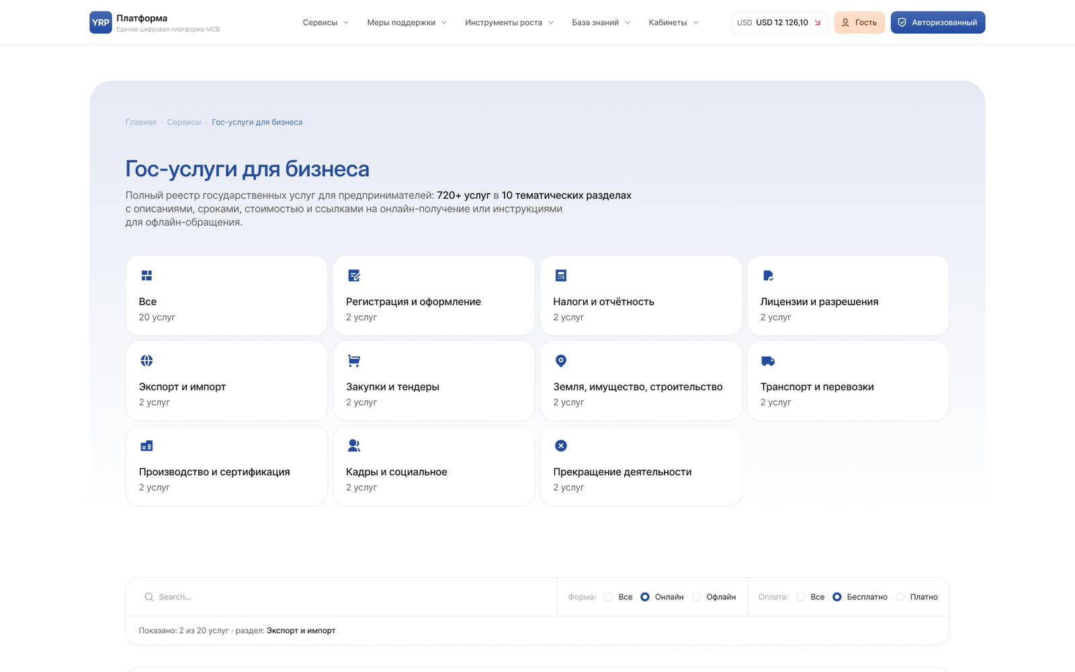This screenshot has width=1075, height=672.
Task: Click the Авторизованный button
Action: pyautogui.click(x=938, y=22)
